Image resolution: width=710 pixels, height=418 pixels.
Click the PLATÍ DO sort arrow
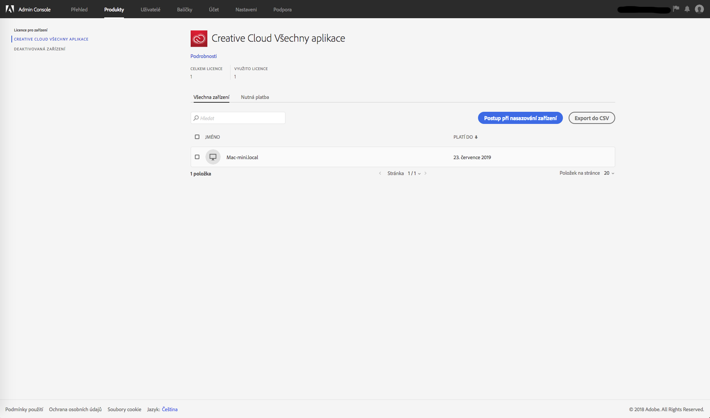click(x=476, y=137)
